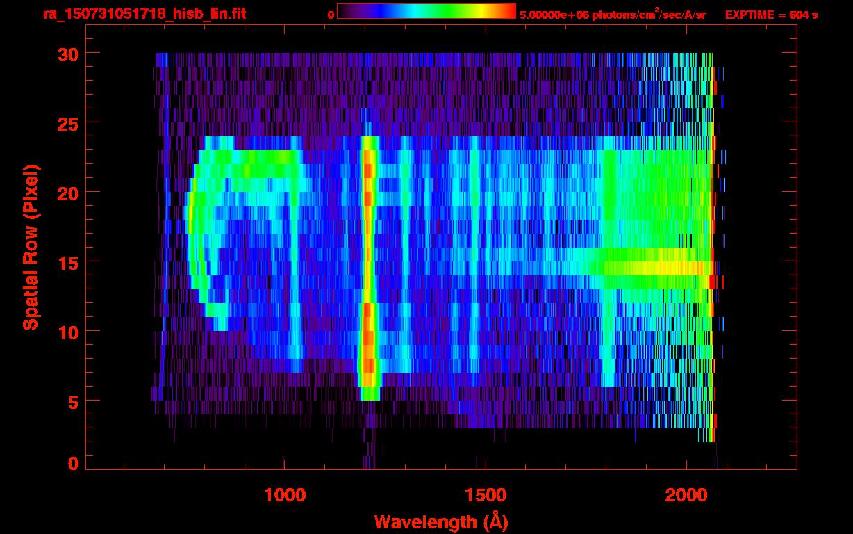
Task: Click the 5 spatial row tick label
Action: click(x=72, y=401)
